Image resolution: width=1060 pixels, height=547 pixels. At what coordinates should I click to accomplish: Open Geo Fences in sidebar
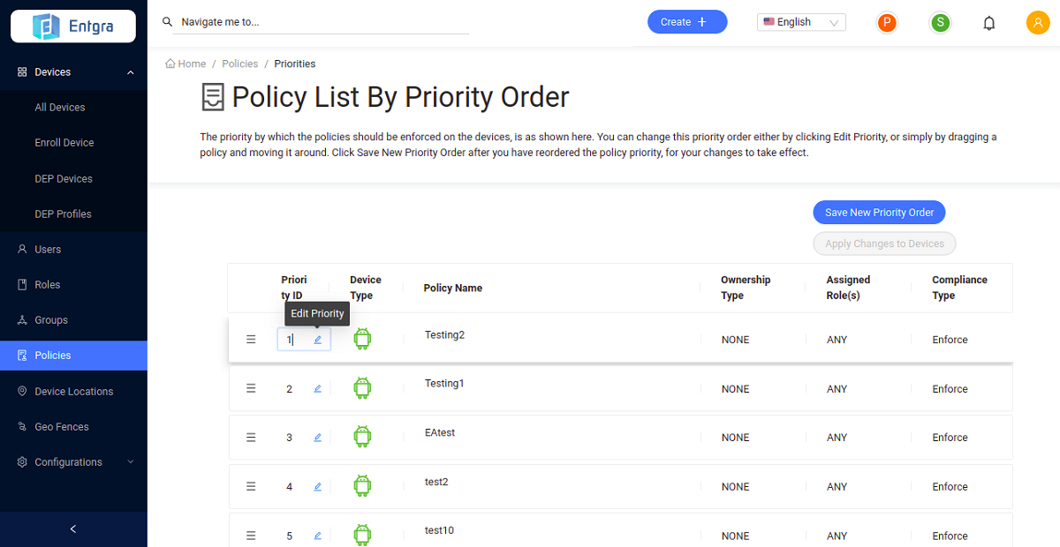click(x=62, y=427)
